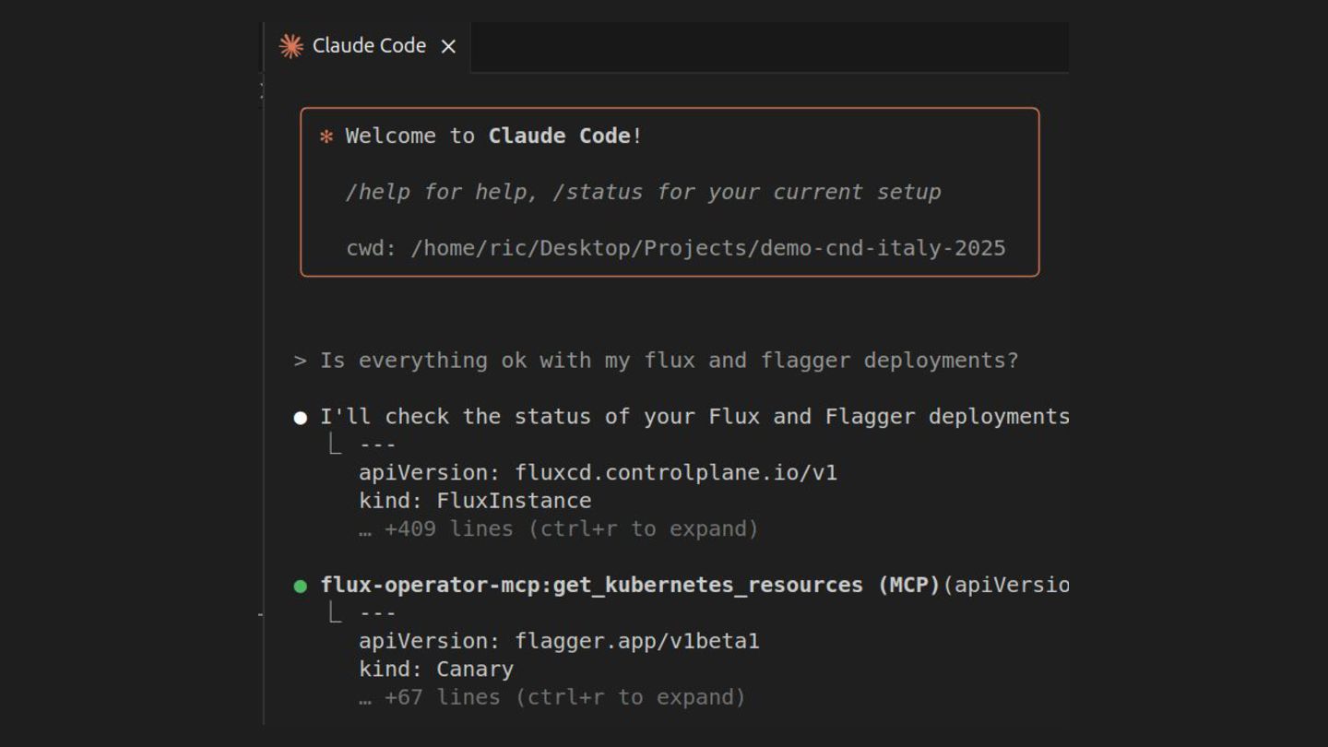Expand the "+409 lines" collapsed output
The image size is (1328, 747).
pyautogui.click(x=558, y=529)
